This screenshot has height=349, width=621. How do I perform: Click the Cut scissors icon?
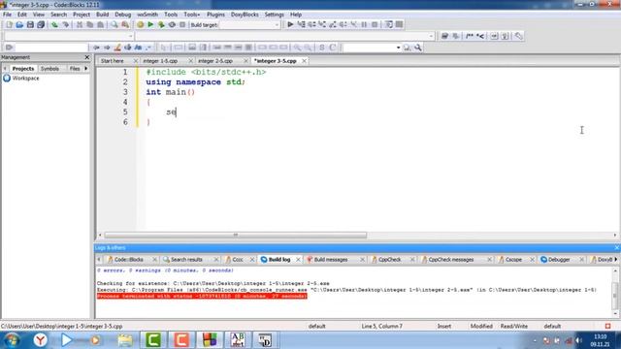[80, 24]
